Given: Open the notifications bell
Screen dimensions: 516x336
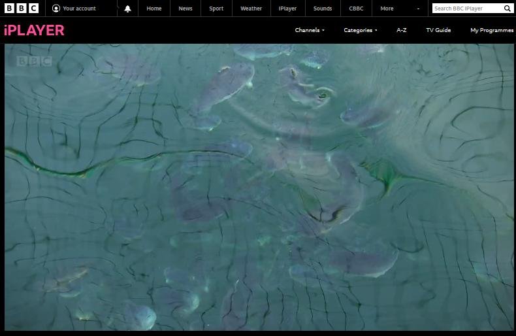Looking at the screenshot, I should (127, 8).
